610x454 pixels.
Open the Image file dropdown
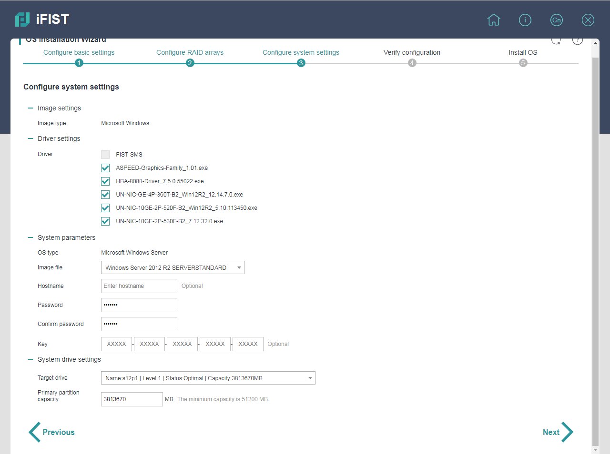click(173, 267)
